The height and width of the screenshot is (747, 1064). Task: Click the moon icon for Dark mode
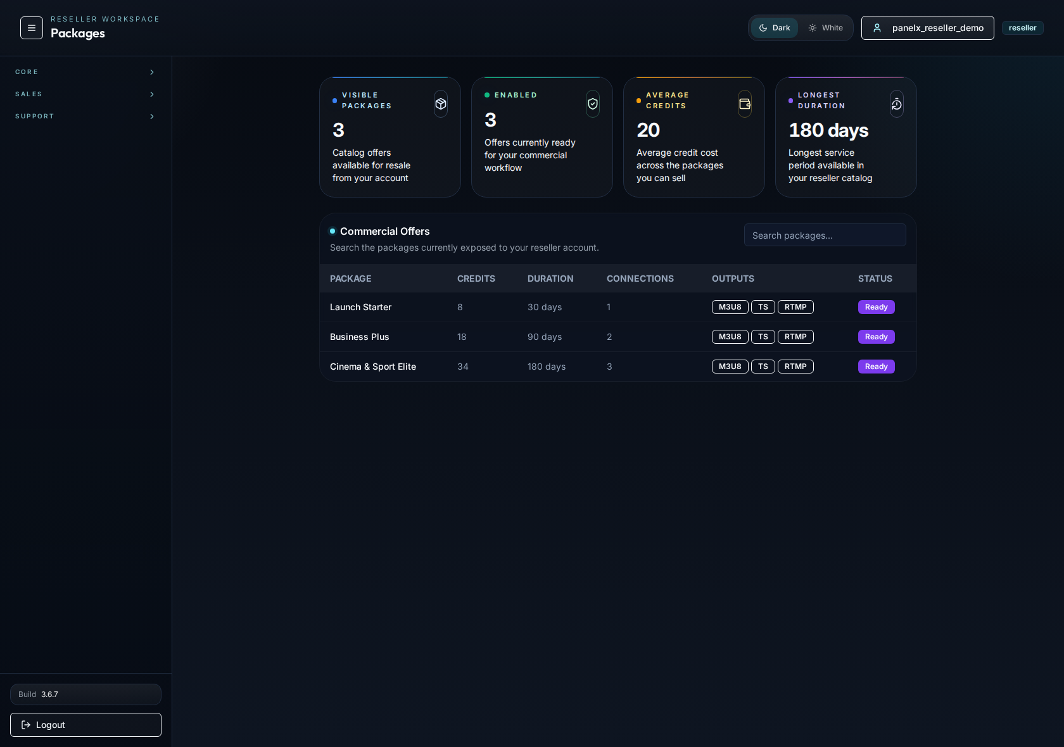pyautogui.click(x=763, y=28)
